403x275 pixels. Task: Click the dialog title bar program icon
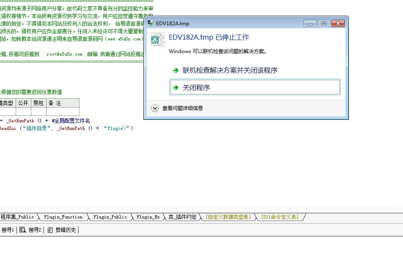click(x=151, y=23)
